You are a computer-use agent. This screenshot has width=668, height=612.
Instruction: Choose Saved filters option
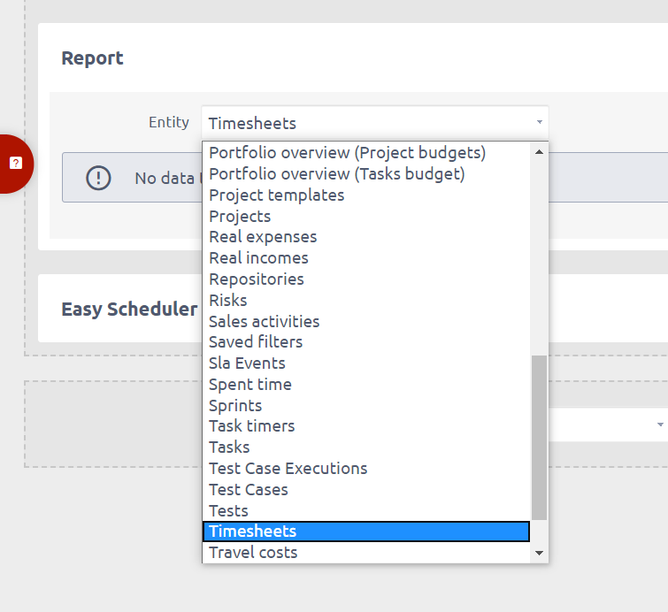coord(256,342)
